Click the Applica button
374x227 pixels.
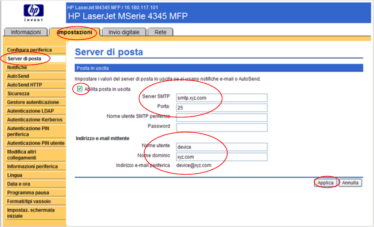tap(326, 183)
